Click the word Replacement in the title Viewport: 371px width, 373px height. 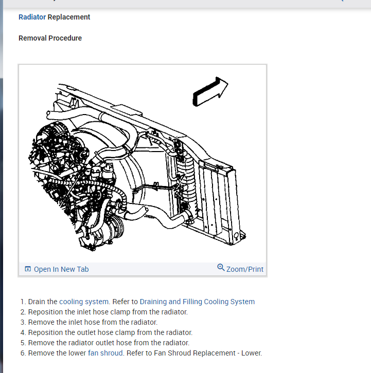[x=69, y=17]
